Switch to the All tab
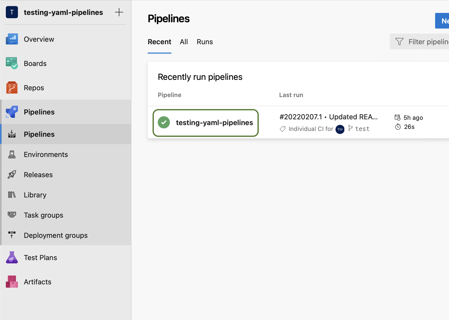This screenshot has height=320, width=449. [x=184, y=42]
